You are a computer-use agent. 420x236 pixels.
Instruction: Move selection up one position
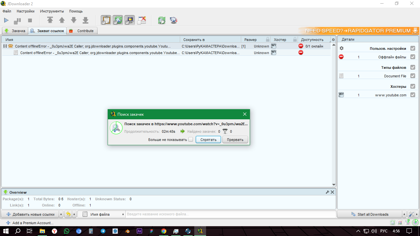[x=62, y=20]
